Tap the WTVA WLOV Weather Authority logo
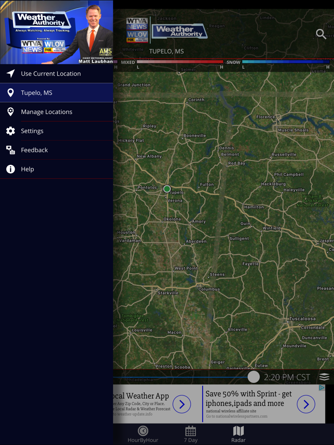Image resolution: width=334 pixels, height=445 pixels. click(167, 31)
